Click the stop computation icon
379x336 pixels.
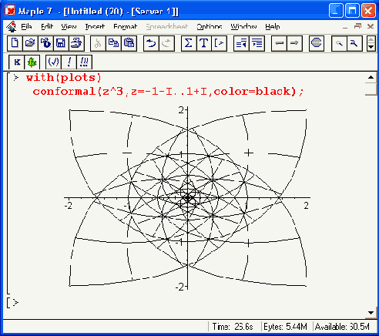[x=317, y=43]
